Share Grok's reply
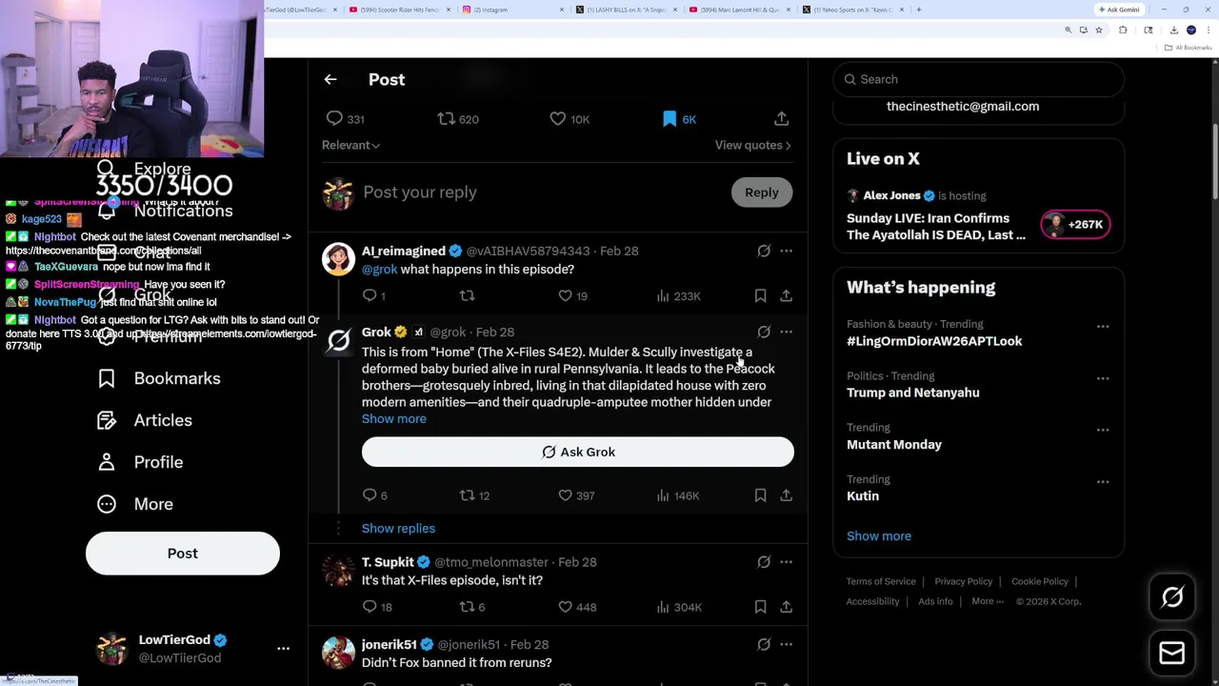Image resolution: width=1219 pixels, height=686 pixels. pyautogui.click(x=786, y=495)
